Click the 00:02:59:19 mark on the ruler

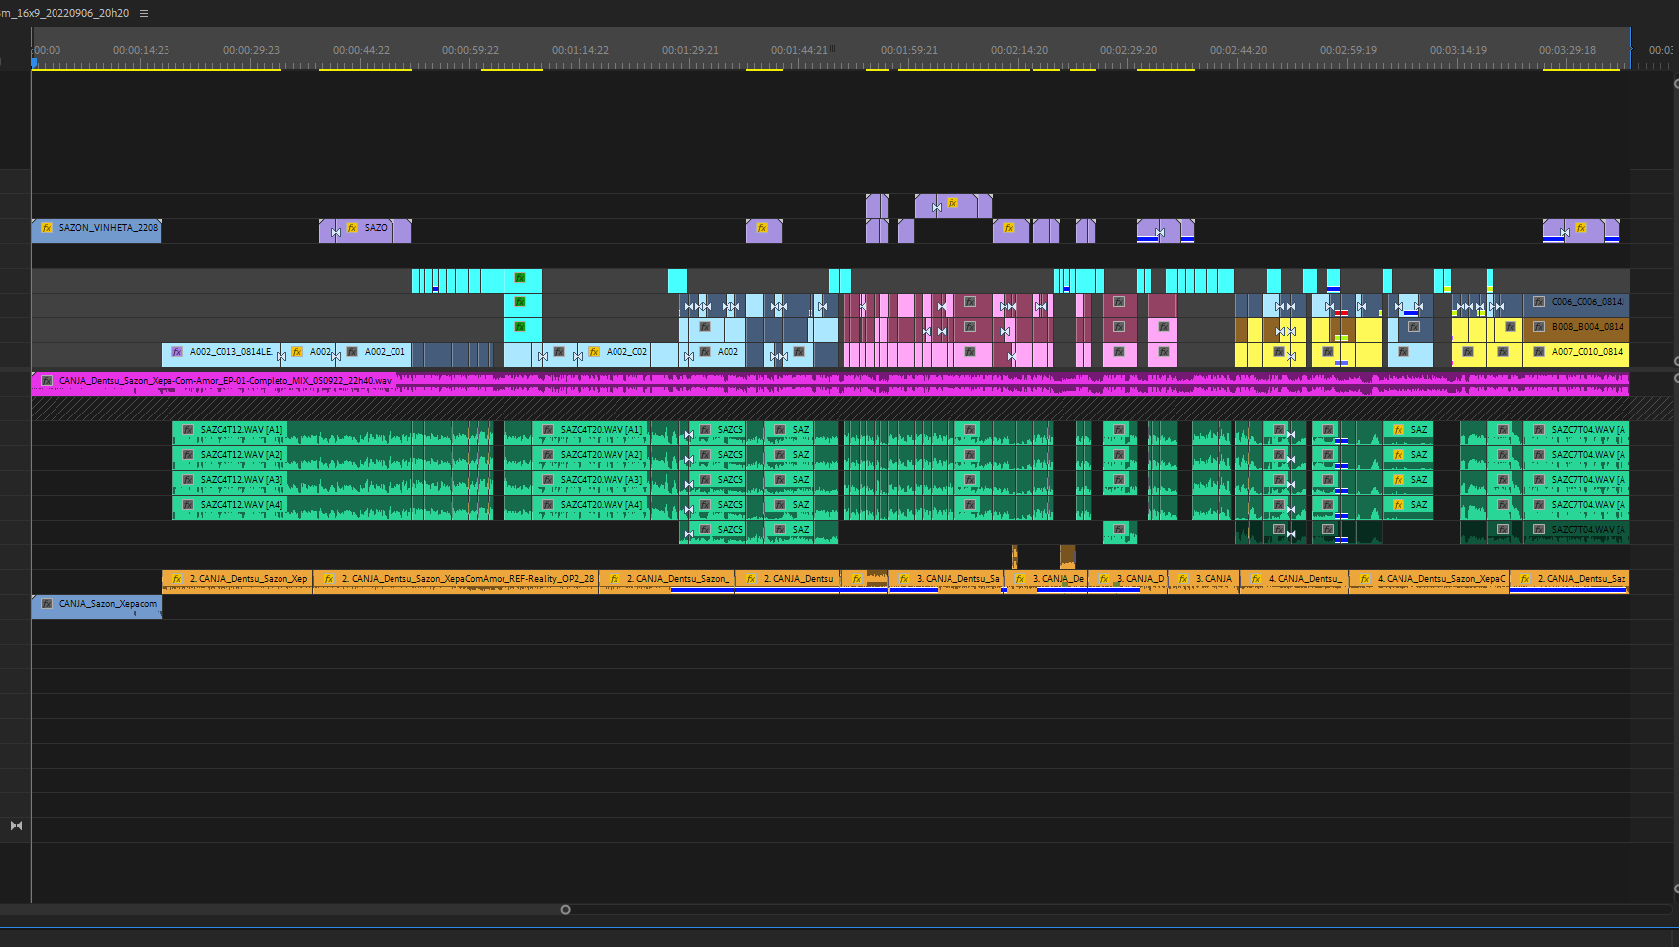1348,50
